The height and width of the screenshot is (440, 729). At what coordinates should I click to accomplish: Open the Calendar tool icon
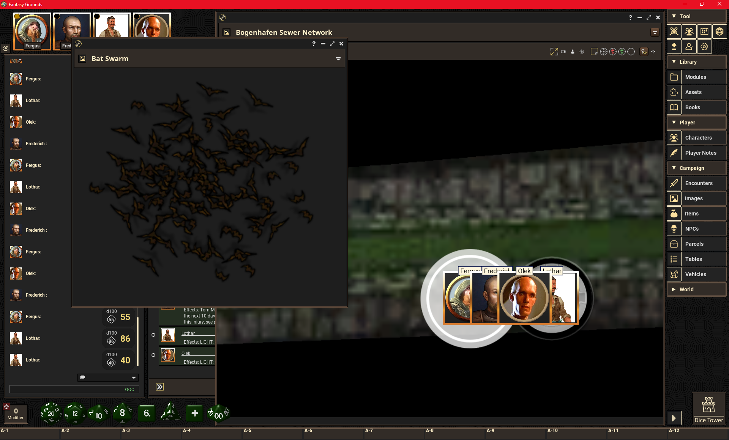coord(704,31)
